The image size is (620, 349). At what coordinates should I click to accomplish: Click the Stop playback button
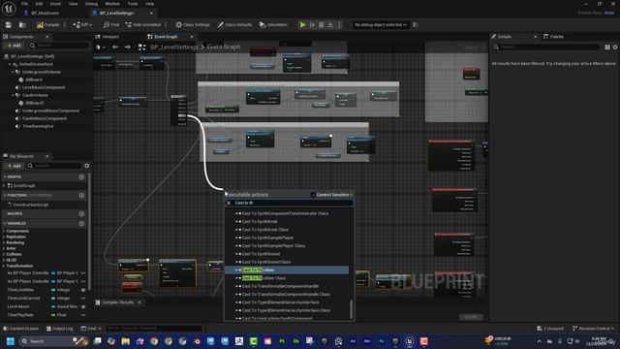tap(322, 25)
